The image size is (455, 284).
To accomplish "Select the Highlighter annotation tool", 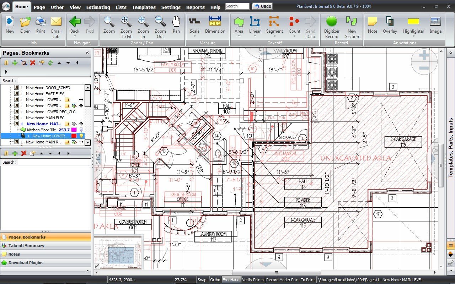I will (413, 25).
